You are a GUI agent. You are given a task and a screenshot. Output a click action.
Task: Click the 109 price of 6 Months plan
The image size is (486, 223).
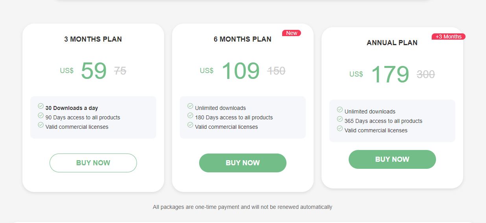[241, 71]
